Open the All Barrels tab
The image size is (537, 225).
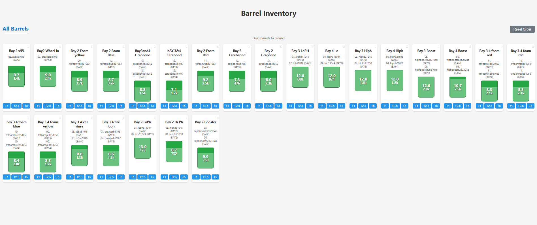16,29
